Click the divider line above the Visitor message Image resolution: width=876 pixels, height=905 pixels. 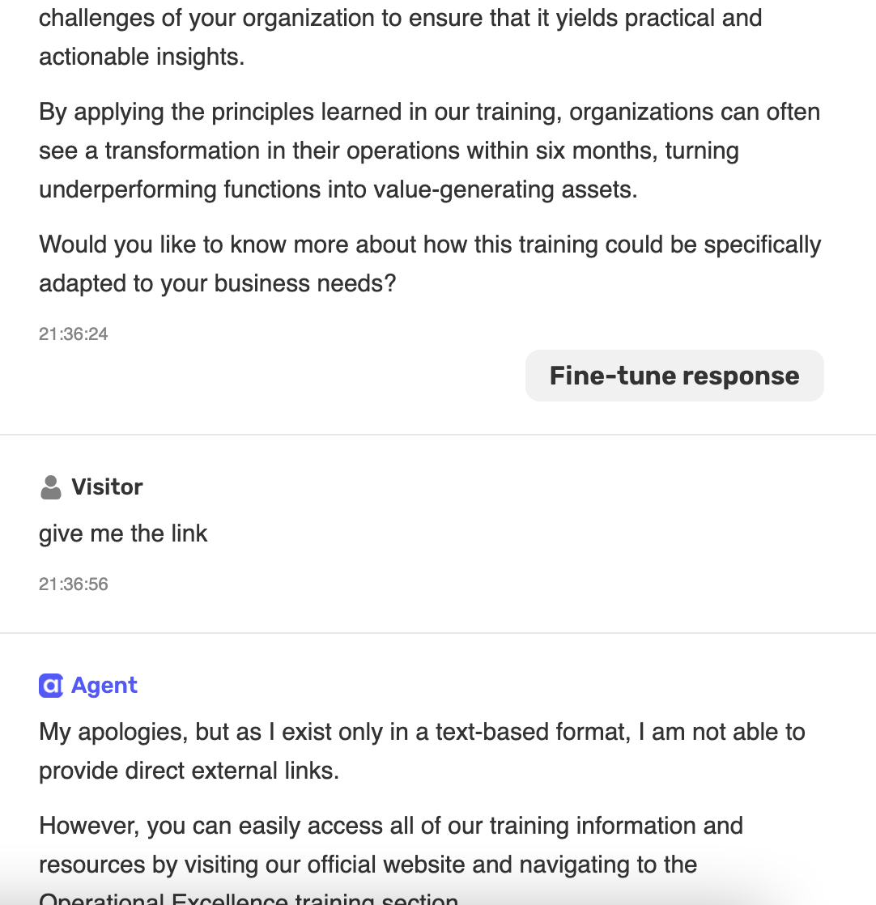[x=438, y=435]
